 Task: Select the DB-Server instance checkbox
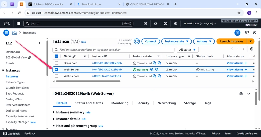(56, 63)
